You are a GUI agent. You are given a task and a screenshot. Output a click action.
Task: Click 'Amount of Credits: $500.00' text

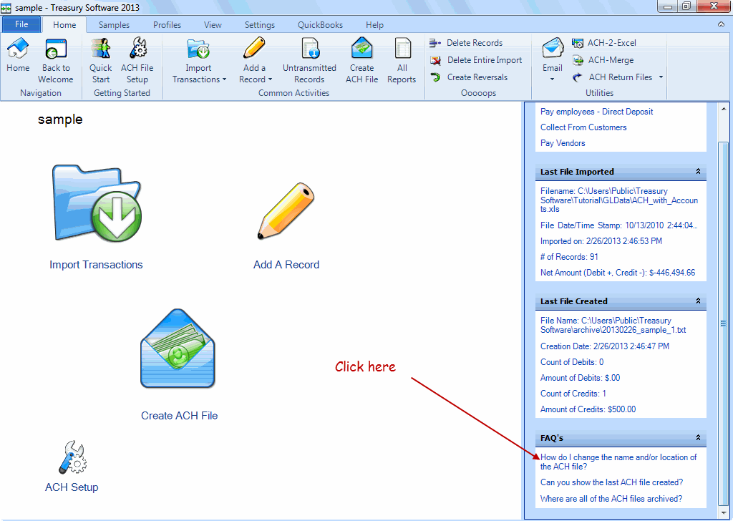588,409
